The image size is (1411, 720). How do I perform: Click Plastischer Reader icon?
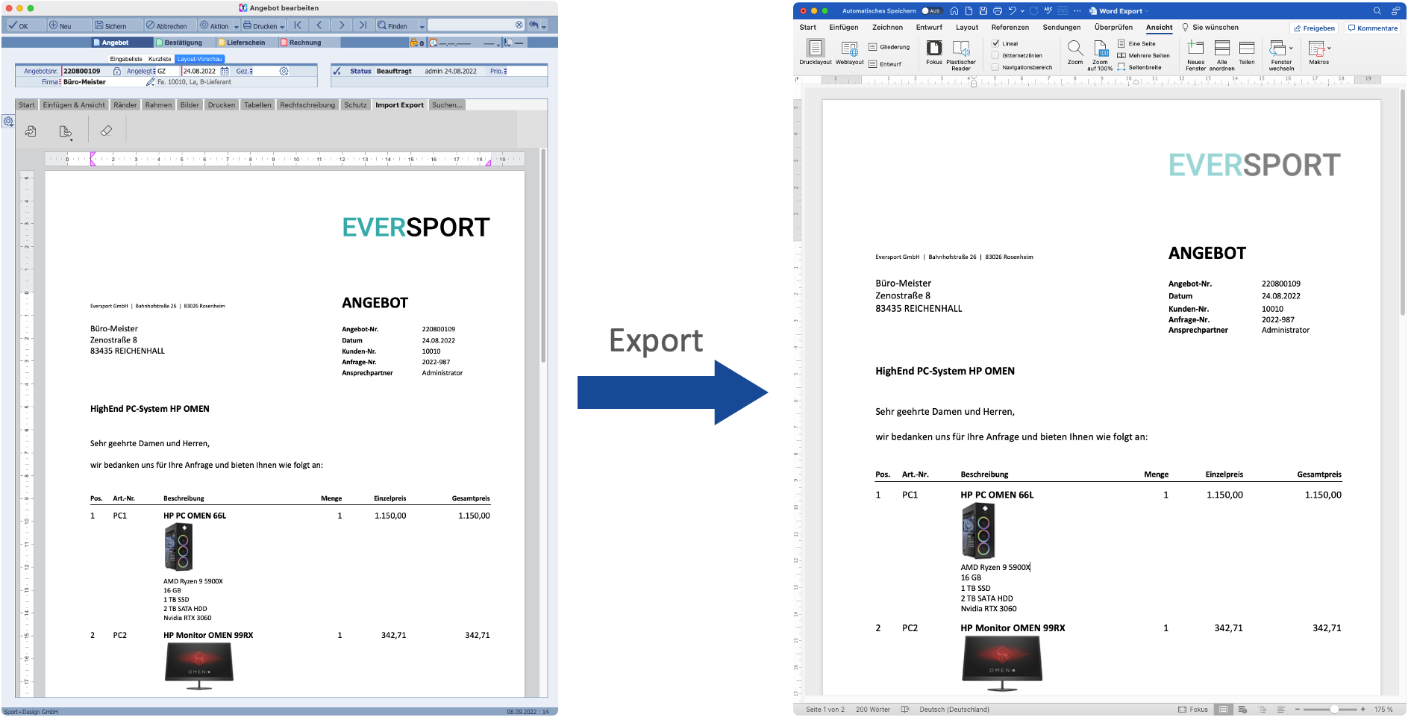961,48
